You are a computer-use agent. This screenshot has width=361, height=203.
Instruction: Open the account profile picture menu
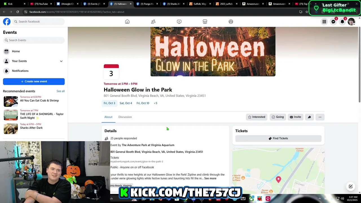351,22
